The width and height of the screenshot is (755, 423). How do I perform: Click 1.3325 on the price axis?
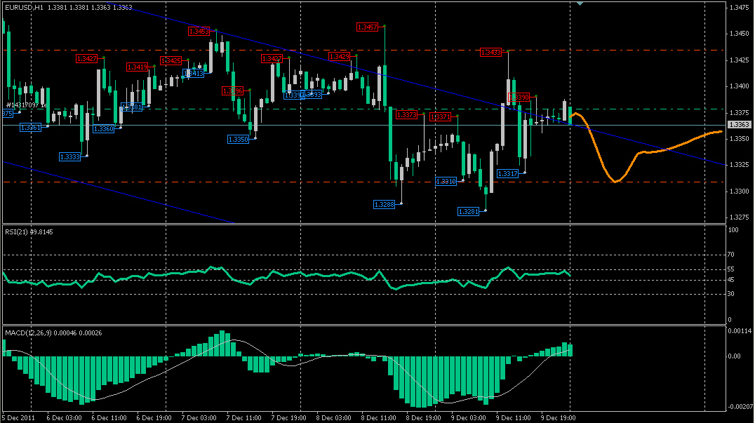click(x=740, y=165)
